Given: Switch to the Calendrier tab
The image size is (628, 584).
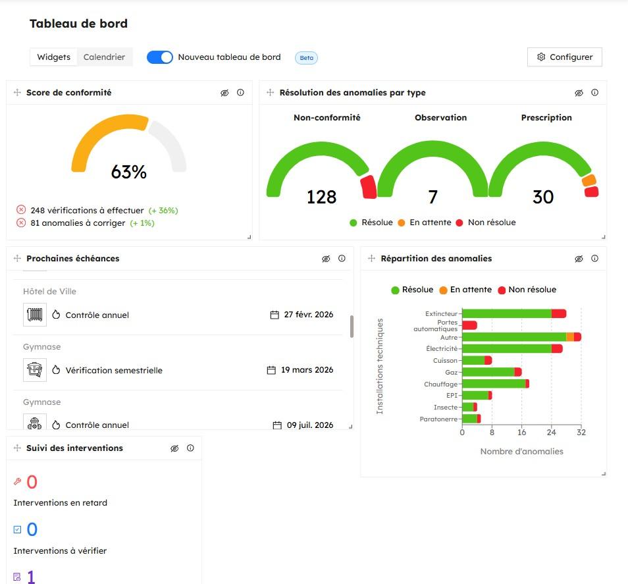Looking at the screenshot, I should click(x=104, y=57).
